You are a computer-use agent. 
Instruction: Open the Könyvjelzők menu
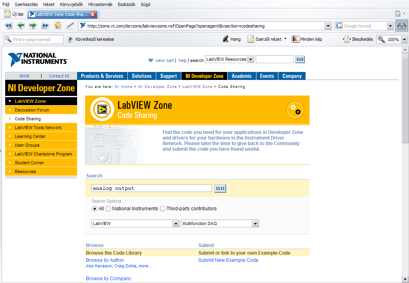tap(71, 4)
